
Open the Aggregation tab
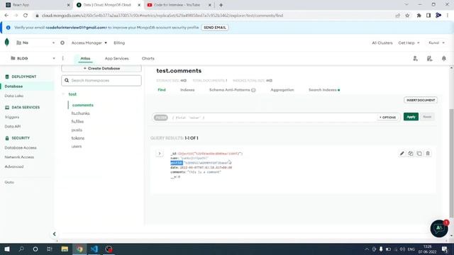(x=282, y=90)
